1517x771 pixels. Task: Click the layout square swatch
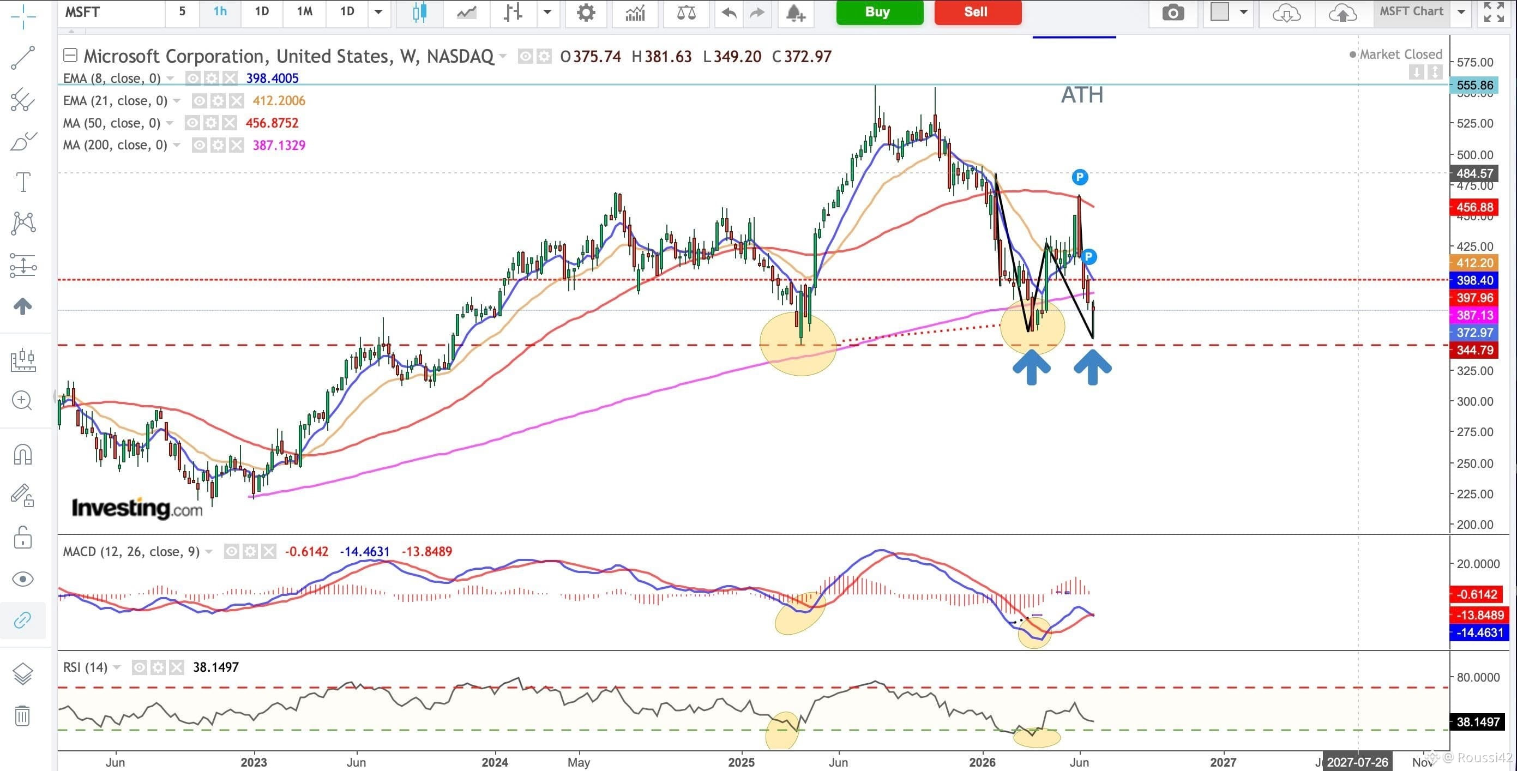click(1220, 12)
